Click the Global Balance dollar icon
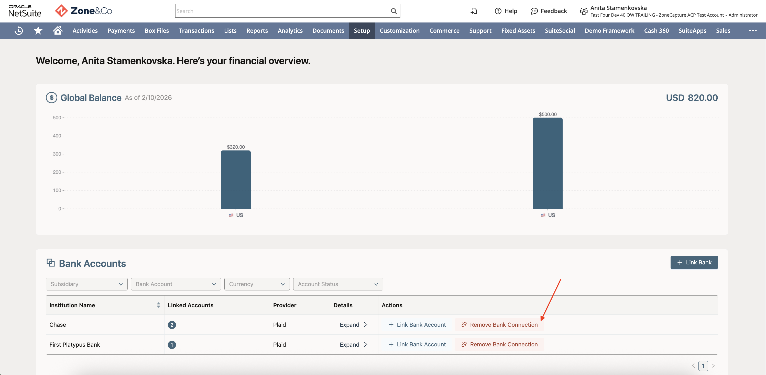The width and height of the screenshot is (766, 375). pyautogui.click(x=51, y=98)
